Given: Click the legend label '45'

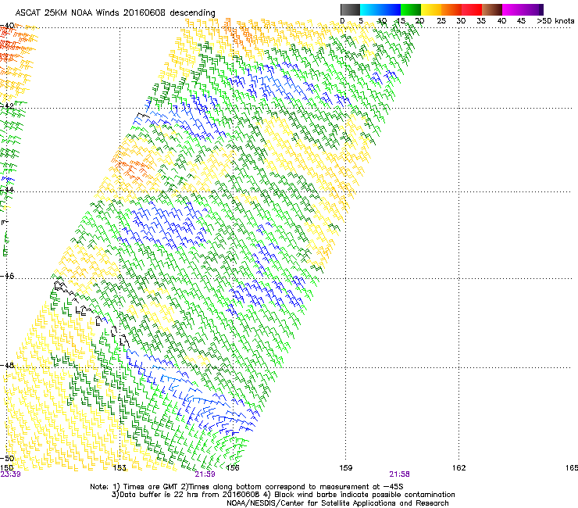Looking at the screenshot, I should coord(521,21).
